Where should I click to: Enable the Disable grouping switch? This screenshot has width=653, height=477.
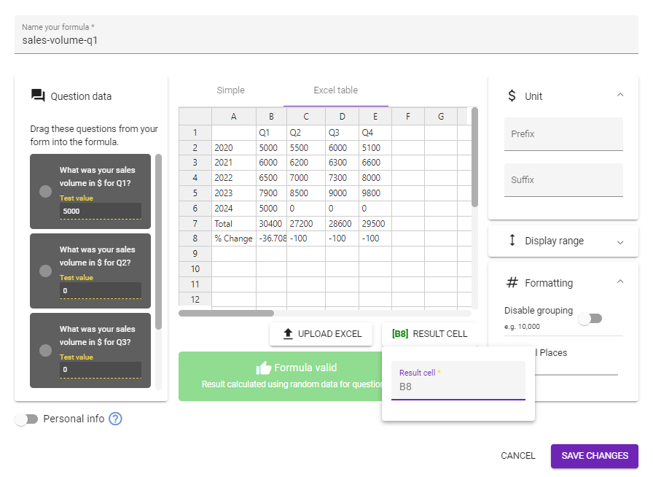[590, 319]
